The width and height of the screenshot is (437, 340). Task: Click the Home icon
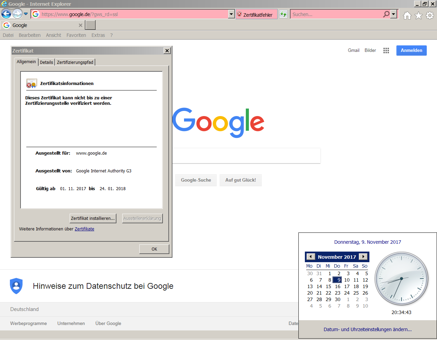click(x=407, y=15)
